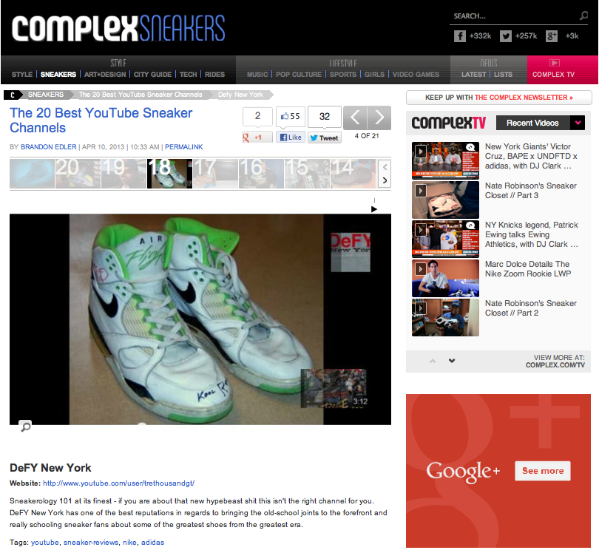The width and height of the screenshot is (599, 550).
Task: Click the search input field
Action: 514,16
